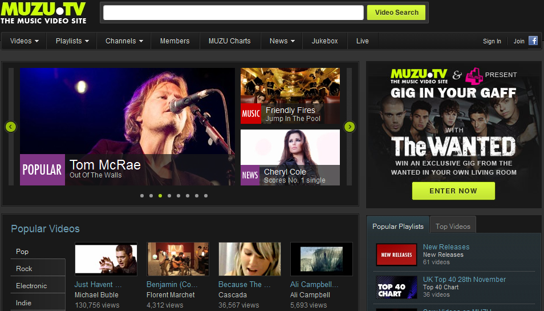Select the third carousel pagination dot
Image resolution: width=544 pixels, height=311 pixels.
point(160,196)
